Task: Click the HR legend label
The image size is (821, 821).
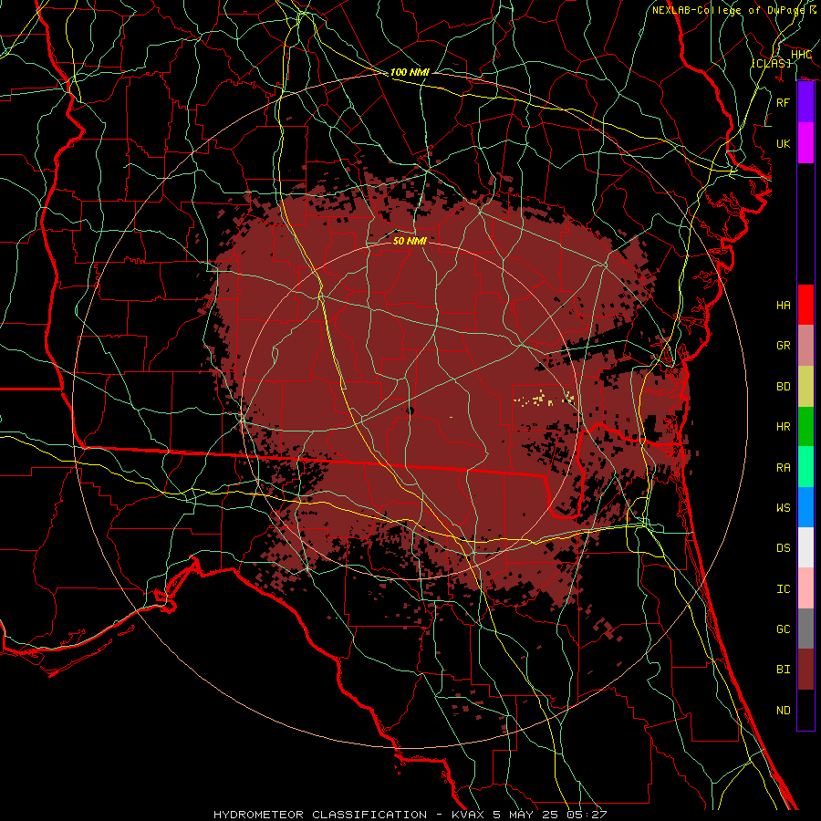Action: (x=783, y=427)
